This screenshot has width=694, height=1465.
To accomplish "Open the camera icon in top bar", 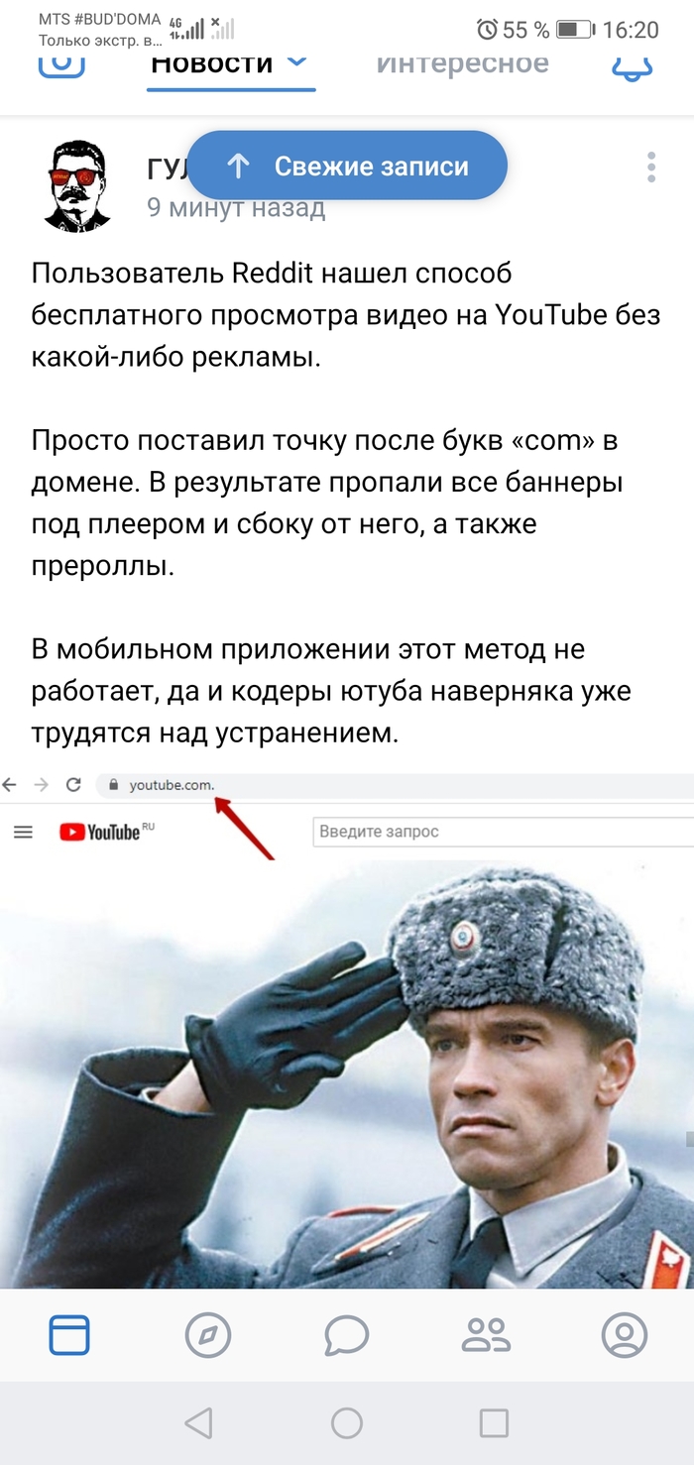I will coord(61,64).
